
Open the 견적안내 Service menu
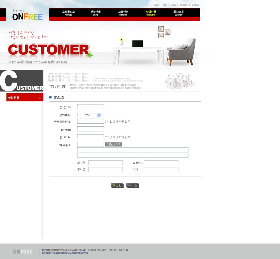pos(95,13)
